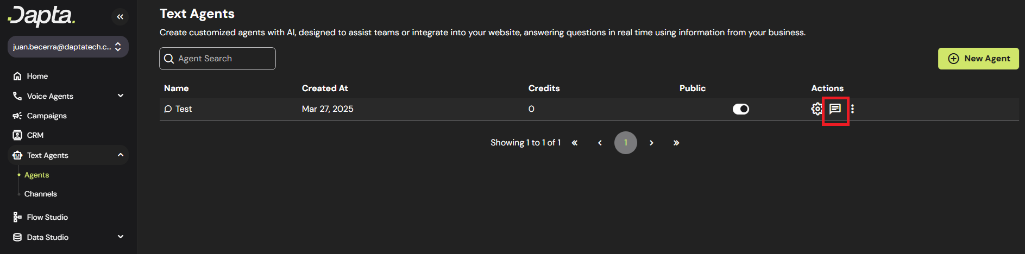Focus the Agent Search field
The image size is (1025, 254).
tap(223, 59)
